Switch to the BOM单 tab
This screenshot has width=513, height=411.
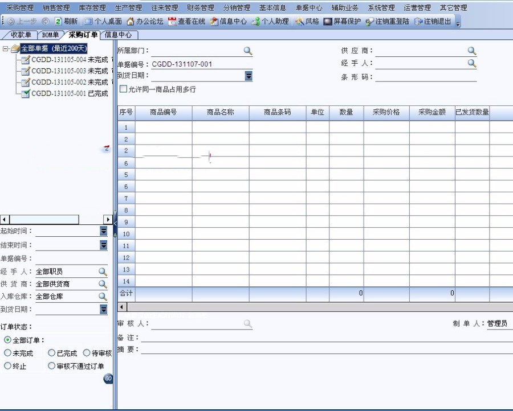50,35
